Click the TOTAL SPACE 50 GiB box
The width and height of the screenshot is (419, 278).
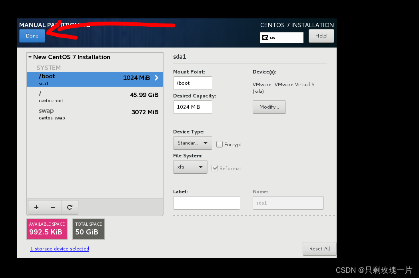(x=88, y=229)
